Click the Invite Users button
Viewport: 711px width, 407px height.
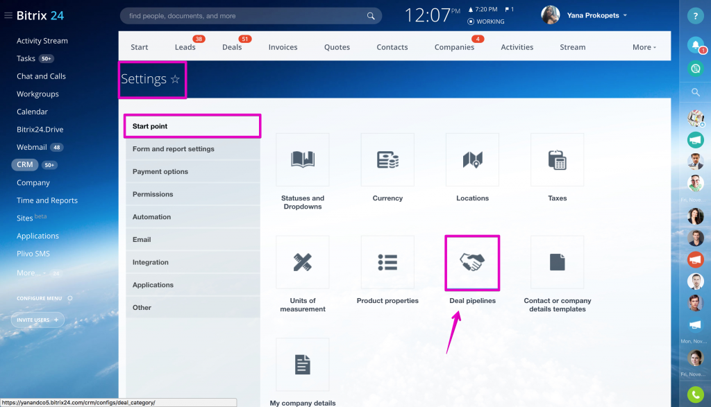pos(37,320)
